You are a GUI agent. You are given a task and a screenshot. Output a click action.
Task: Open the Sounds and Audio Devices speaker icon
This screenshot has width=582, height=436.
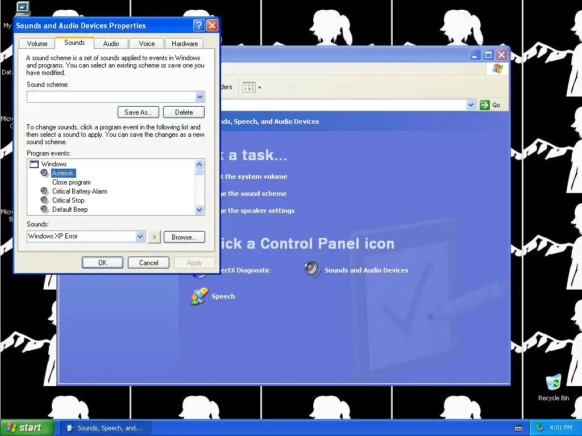tap(312, 270)
